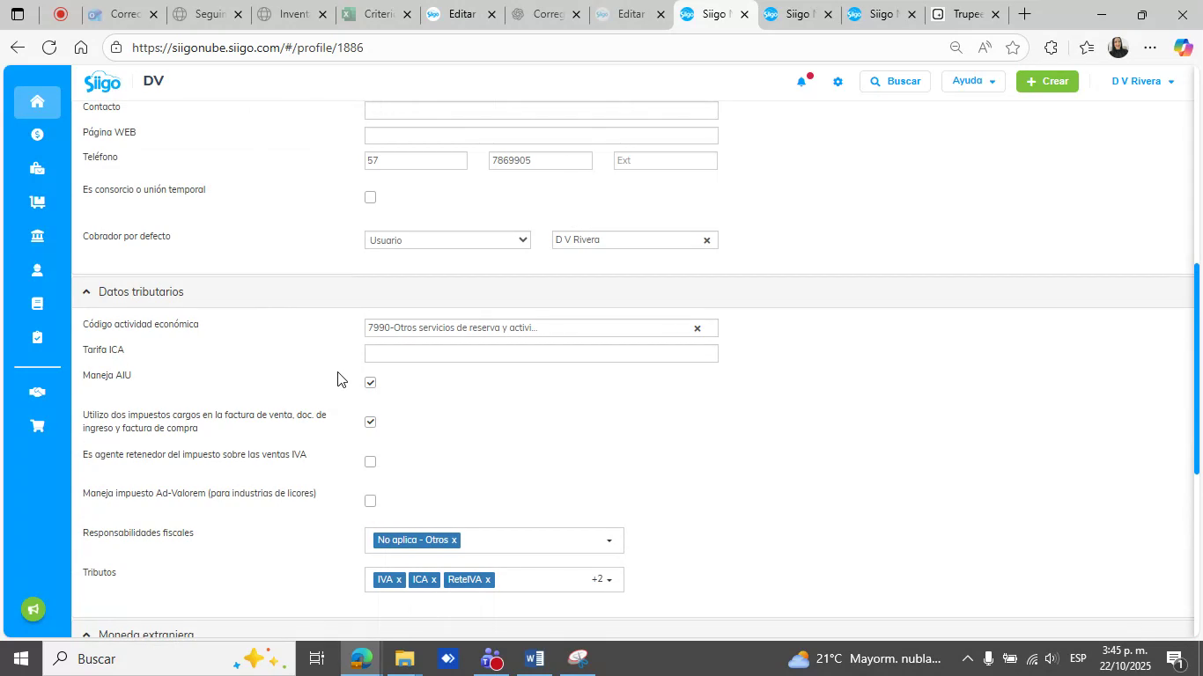The height and width of the screenshot is (676, 1203).
Task: Open the handshake sidebar icon
Action: click(37, 392)
